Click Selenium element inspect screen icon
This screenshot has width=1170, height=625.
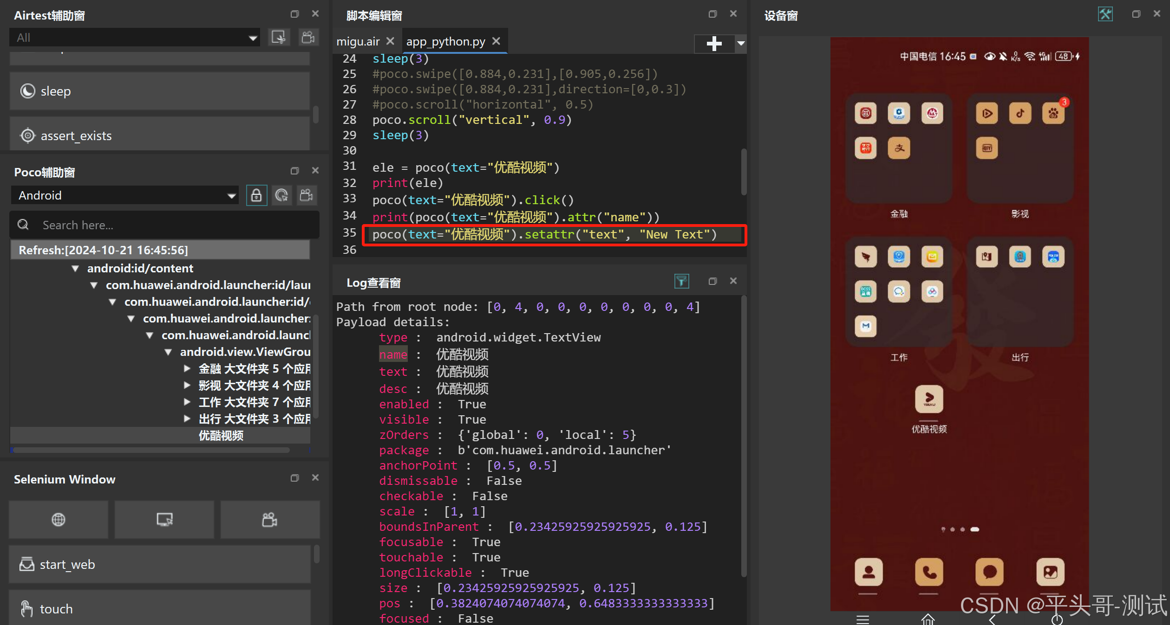coord(164,519)
